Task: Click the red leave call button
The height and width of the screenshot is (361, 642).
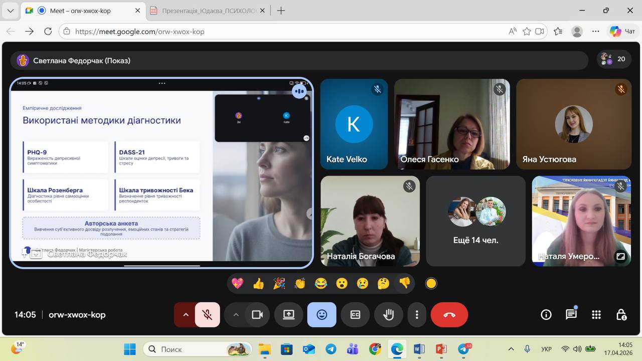Action: coord(449,315)
